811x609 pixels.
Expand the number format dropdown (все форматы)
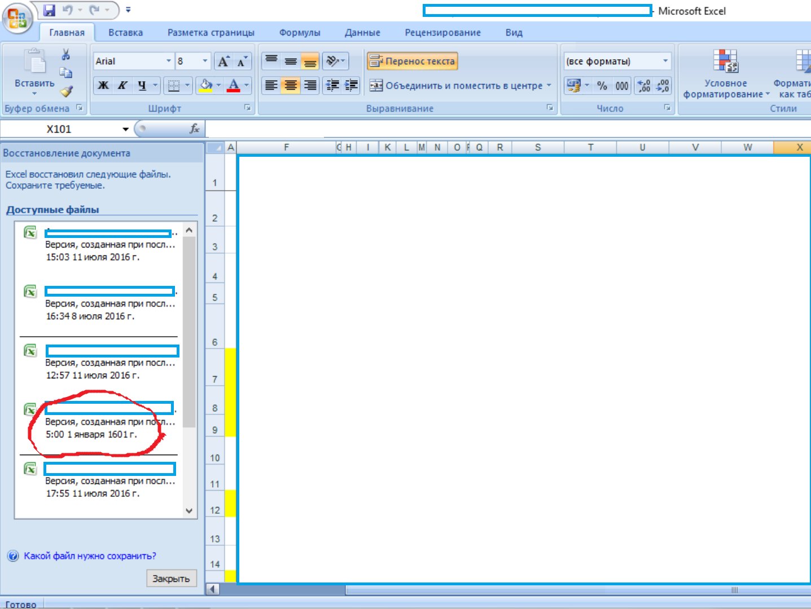[x=665, y=61]
